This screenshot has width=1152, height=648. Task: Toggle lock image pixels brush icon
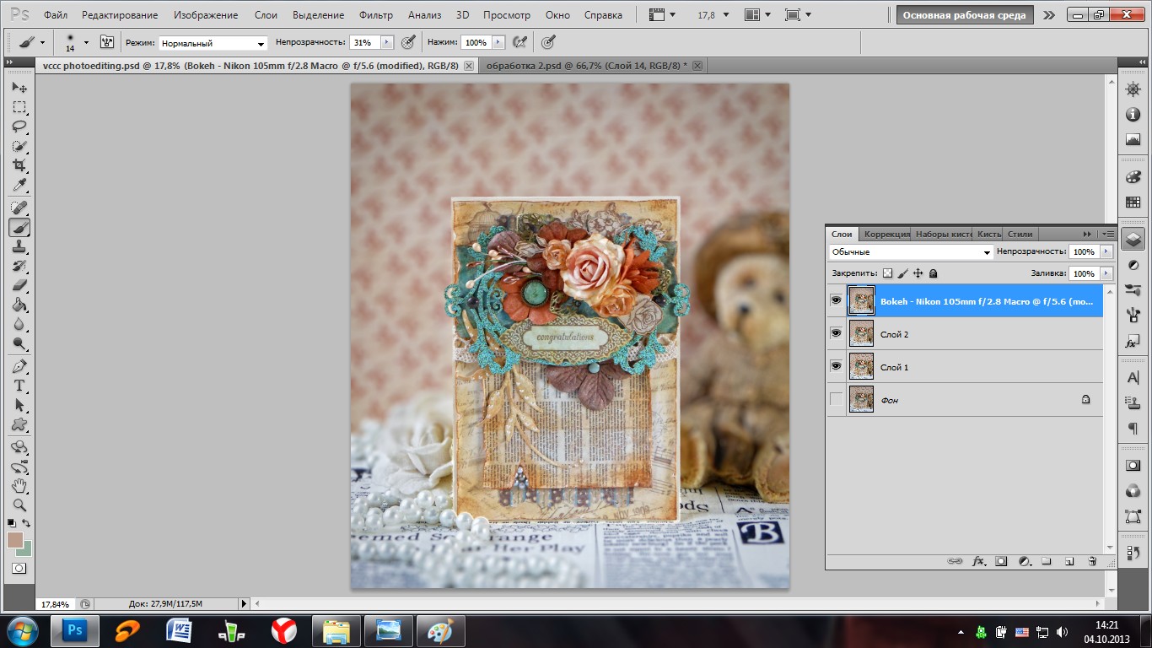pyautogui.click(x=902, y=273)
